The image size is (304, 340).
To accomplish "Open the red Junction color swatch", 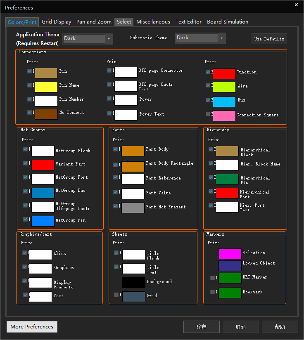I will coord(224,74).
